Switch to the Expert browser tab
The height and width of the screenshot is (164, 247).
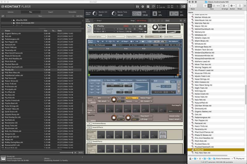point(51,12)
